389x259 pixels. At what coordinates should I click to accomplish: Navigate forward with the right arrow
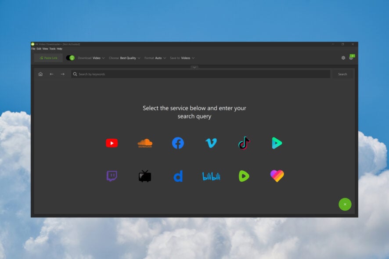tap(62, 74)
